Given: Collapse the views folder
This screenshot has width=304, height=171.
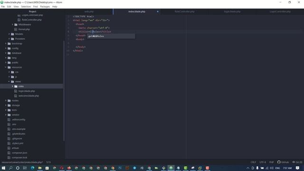Looking at the screenshot, I should (9, 82).
